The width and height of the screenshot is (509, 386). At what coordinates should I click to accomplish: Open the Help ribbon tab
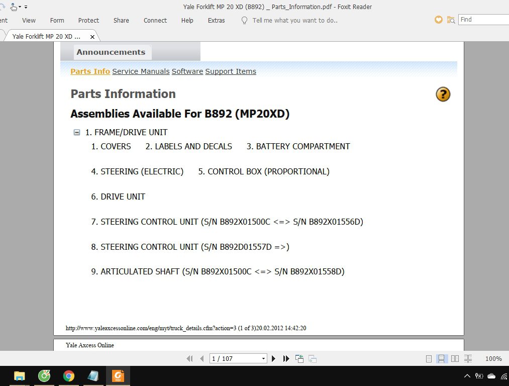[187, 21]
